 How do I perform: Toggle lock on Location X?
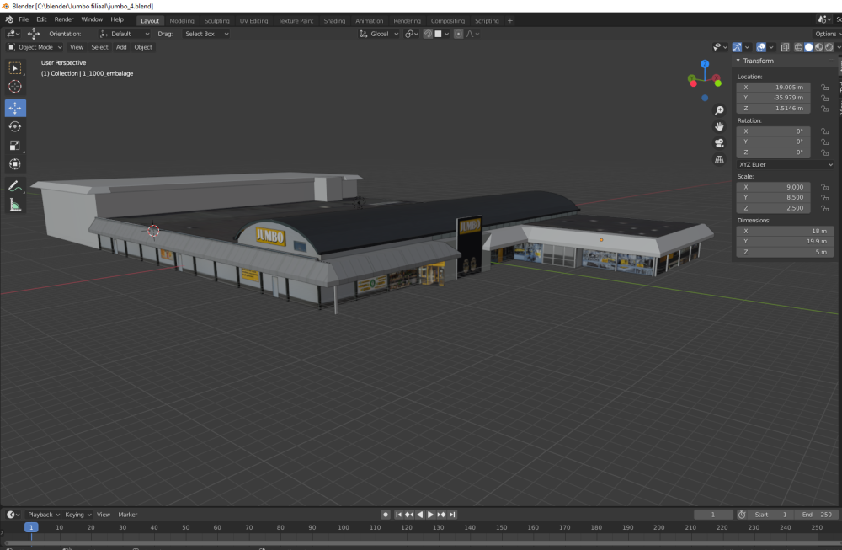click(825, 87)
